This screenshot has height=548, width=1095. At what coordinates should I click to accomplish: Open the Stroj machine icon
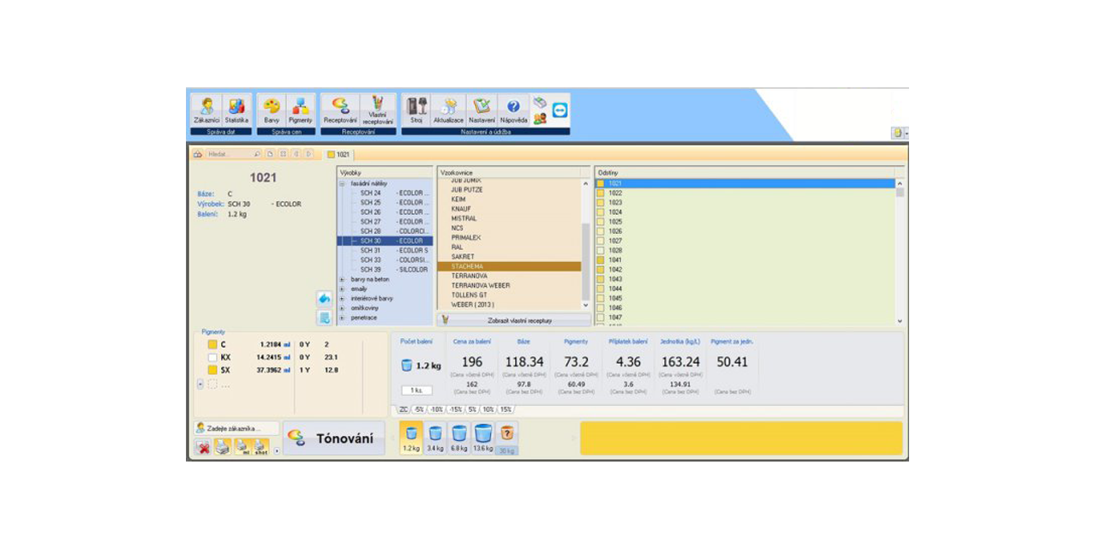(x=416, y=107)
